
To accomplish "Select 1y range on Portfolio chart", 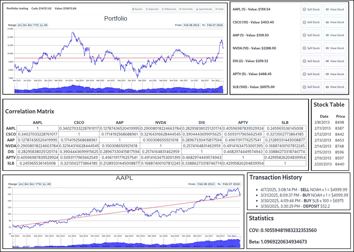I will [x=41, y=25].
